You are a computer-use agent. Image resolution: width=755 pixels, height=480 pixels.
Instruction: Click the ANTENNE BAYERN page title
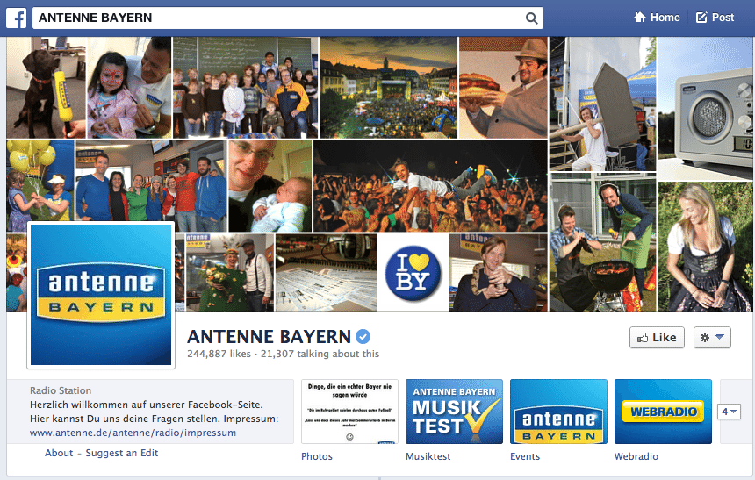pos(270,337)
